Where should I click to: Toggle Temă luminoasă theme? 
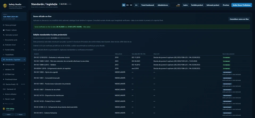[x=148, y=5]
